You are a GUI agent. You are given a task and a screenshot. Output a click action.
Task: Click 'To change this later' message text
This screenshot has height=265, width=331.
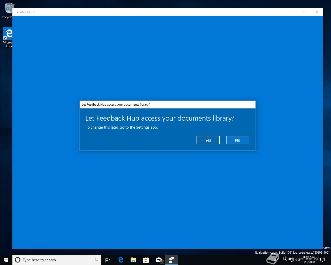point(122,127)
